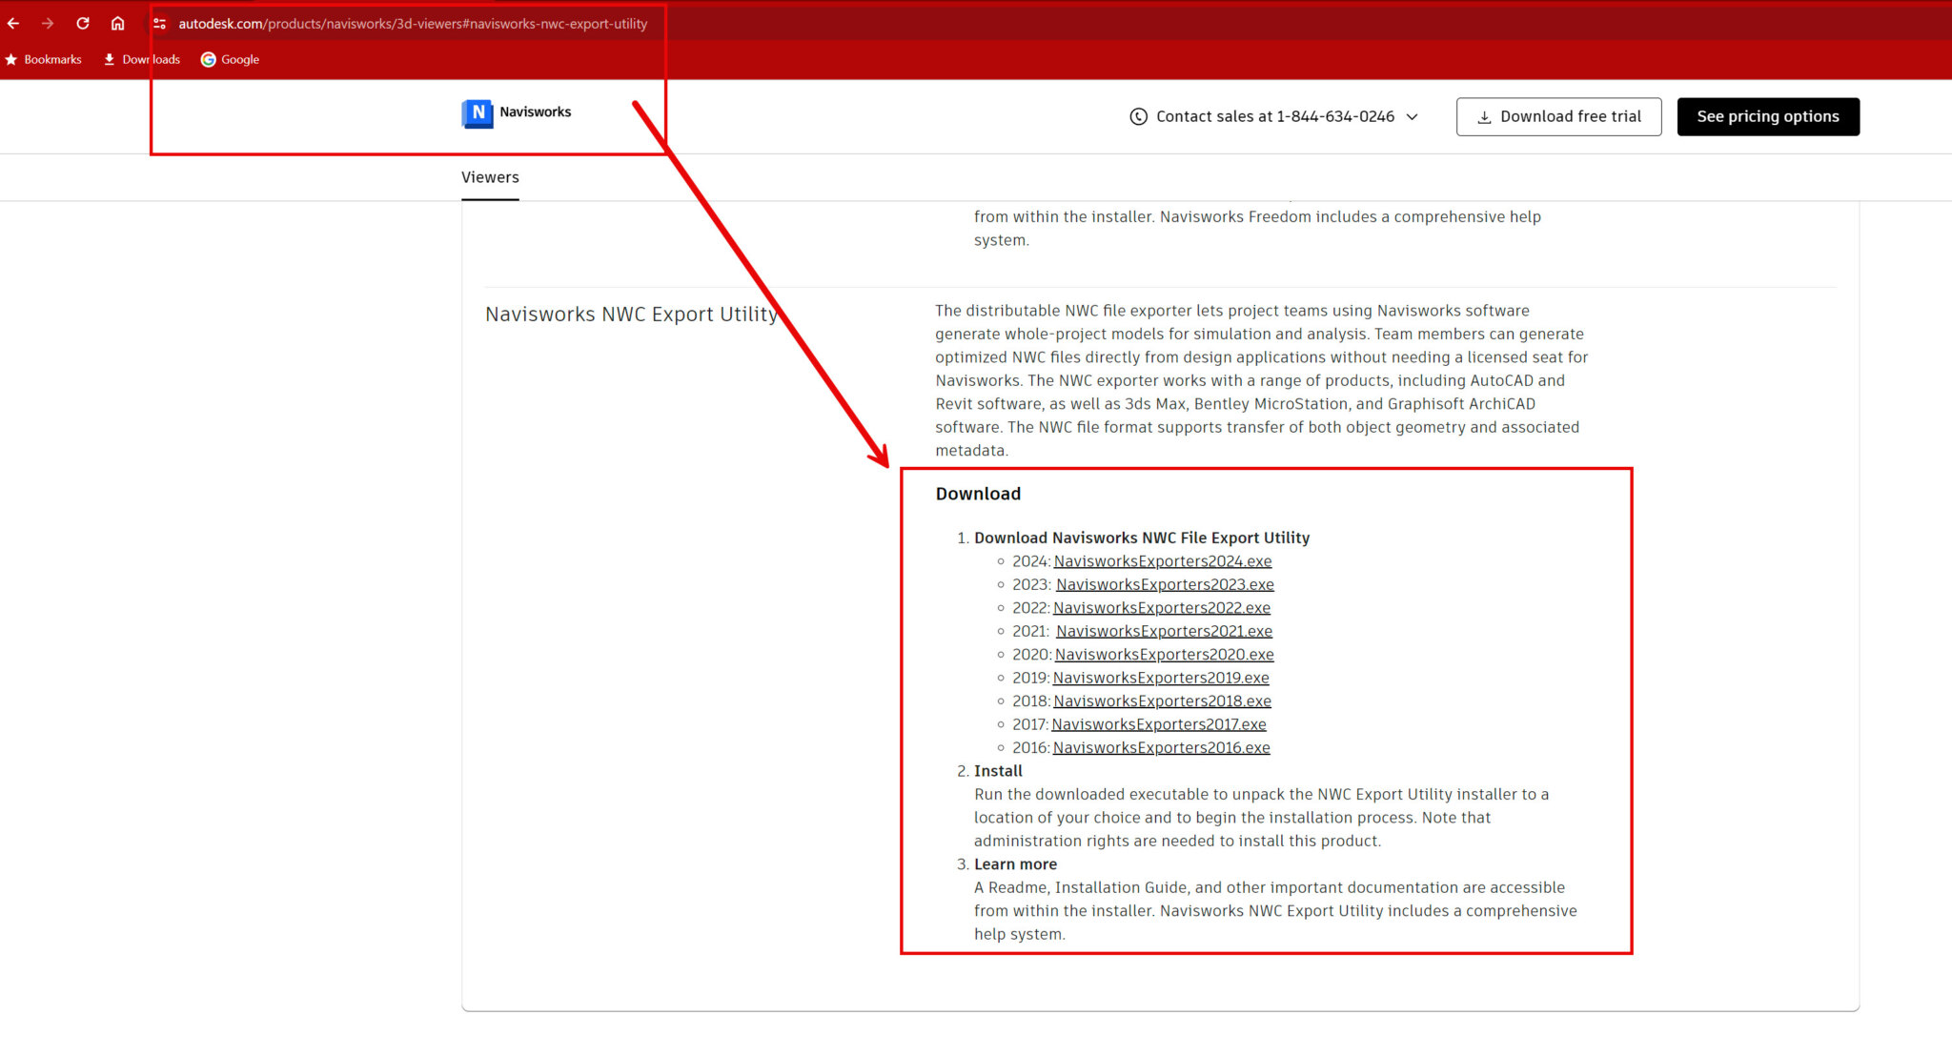The image size is (1952, 1056).
Task: Click Contact sales at 1-844-634-0246
Action: click(x=1275, y=116)
